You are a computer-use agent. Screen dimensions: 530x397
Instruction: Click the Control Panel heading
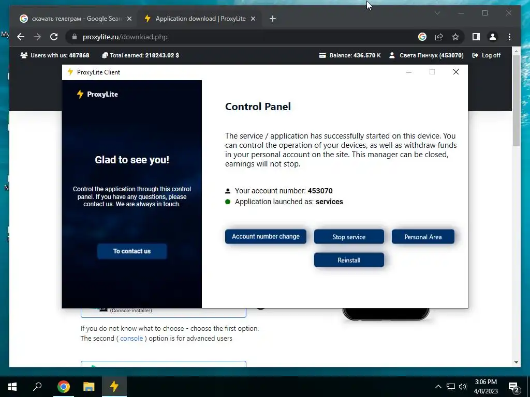point(258,106)
